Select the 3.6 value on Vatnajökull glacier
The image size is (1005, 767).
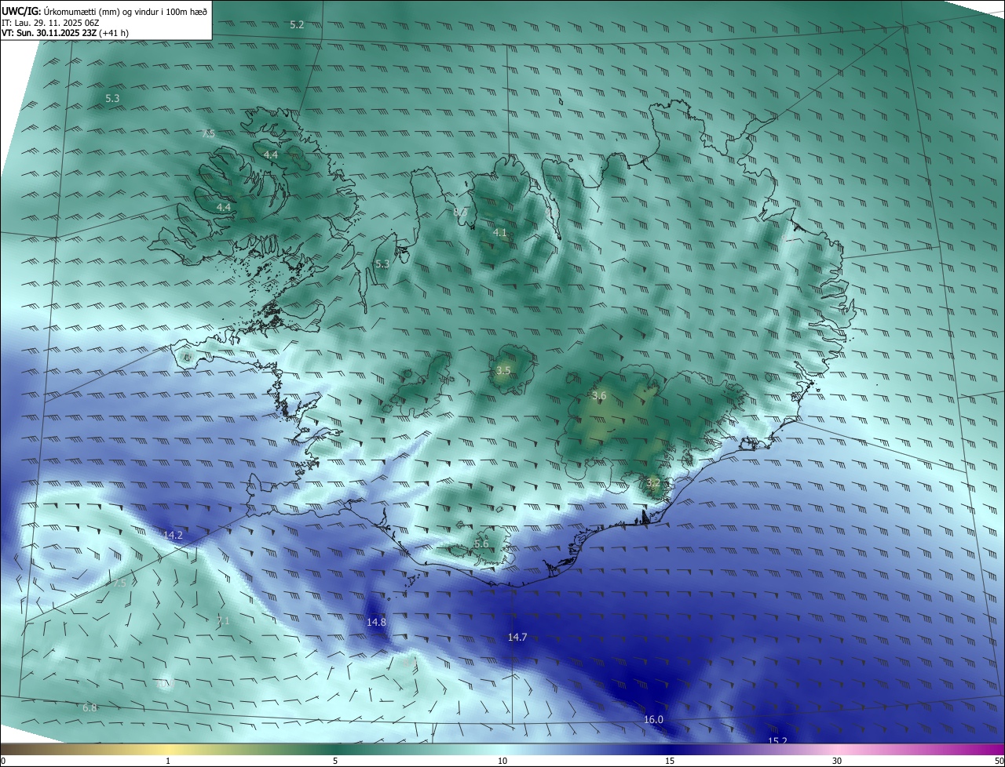tap(599, 396)
